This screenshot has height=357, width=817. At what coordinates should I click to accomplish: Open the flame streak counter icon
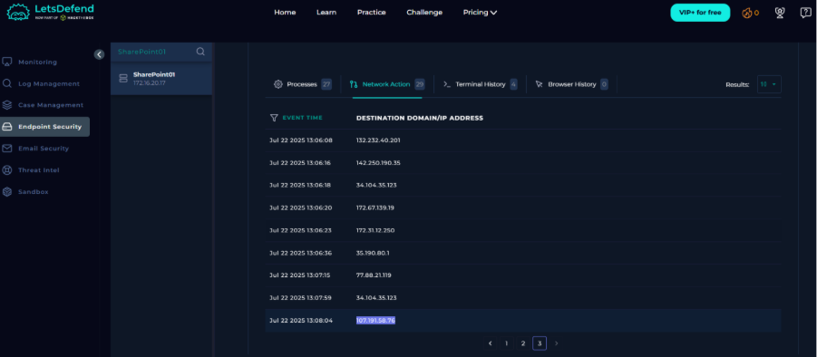click(x=747, y=13)
